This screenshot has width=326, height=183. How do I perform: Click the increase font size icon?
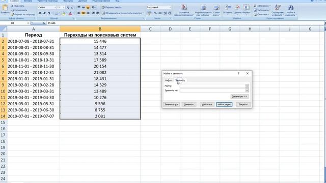[68, 8]
